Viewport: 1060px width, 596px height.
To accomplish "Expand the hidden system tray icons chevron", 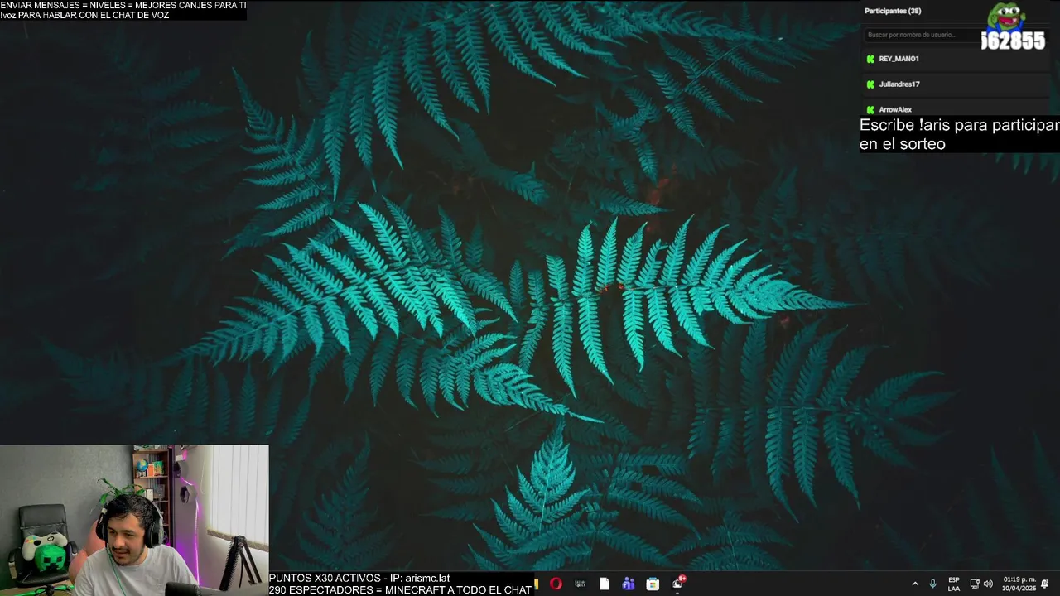I will tap(915, 584).
